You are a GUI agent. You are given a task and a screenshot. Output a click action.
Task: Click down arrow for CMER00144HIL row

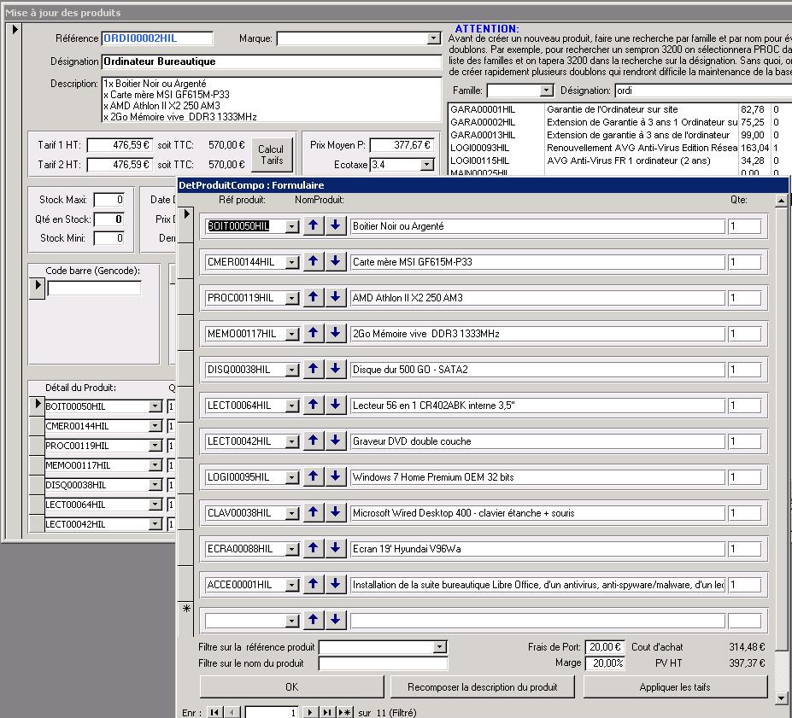tap(336, 261)
